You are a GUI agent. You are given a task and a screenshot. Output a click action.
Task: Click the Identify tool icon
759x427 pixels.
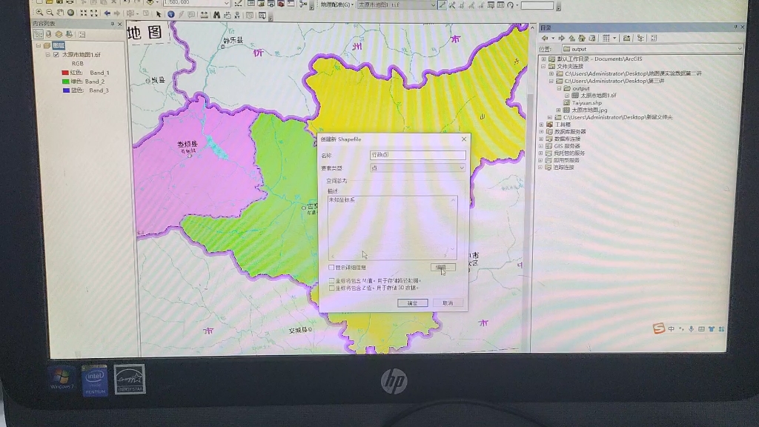coord(170,13)
